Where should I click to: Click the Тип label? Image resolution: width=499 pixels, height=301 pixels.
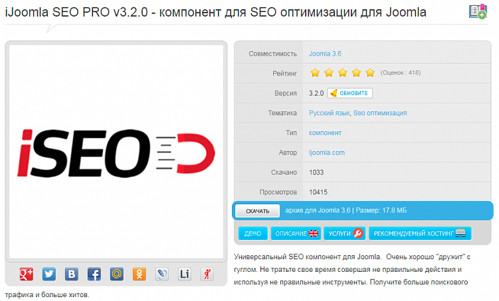pos(291,133)
